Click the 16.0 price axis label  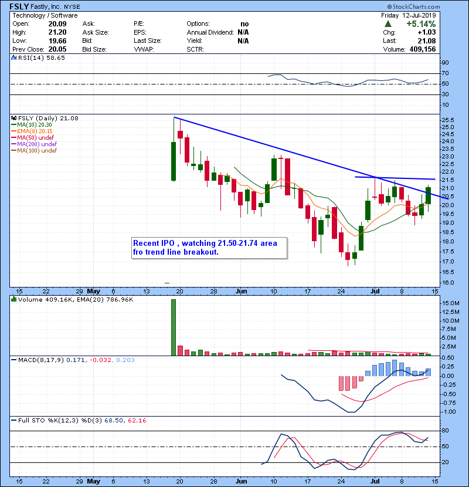[x=447, y=283]
